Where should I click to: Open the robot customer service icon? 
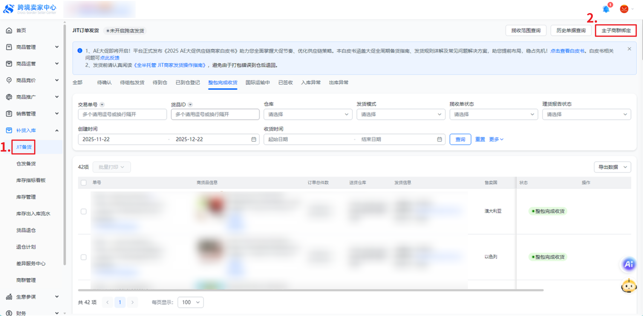coord(629,286)
